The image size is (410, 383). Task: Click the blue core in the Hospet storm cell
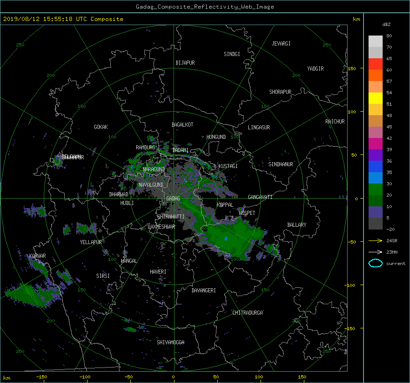click(226, 239)
